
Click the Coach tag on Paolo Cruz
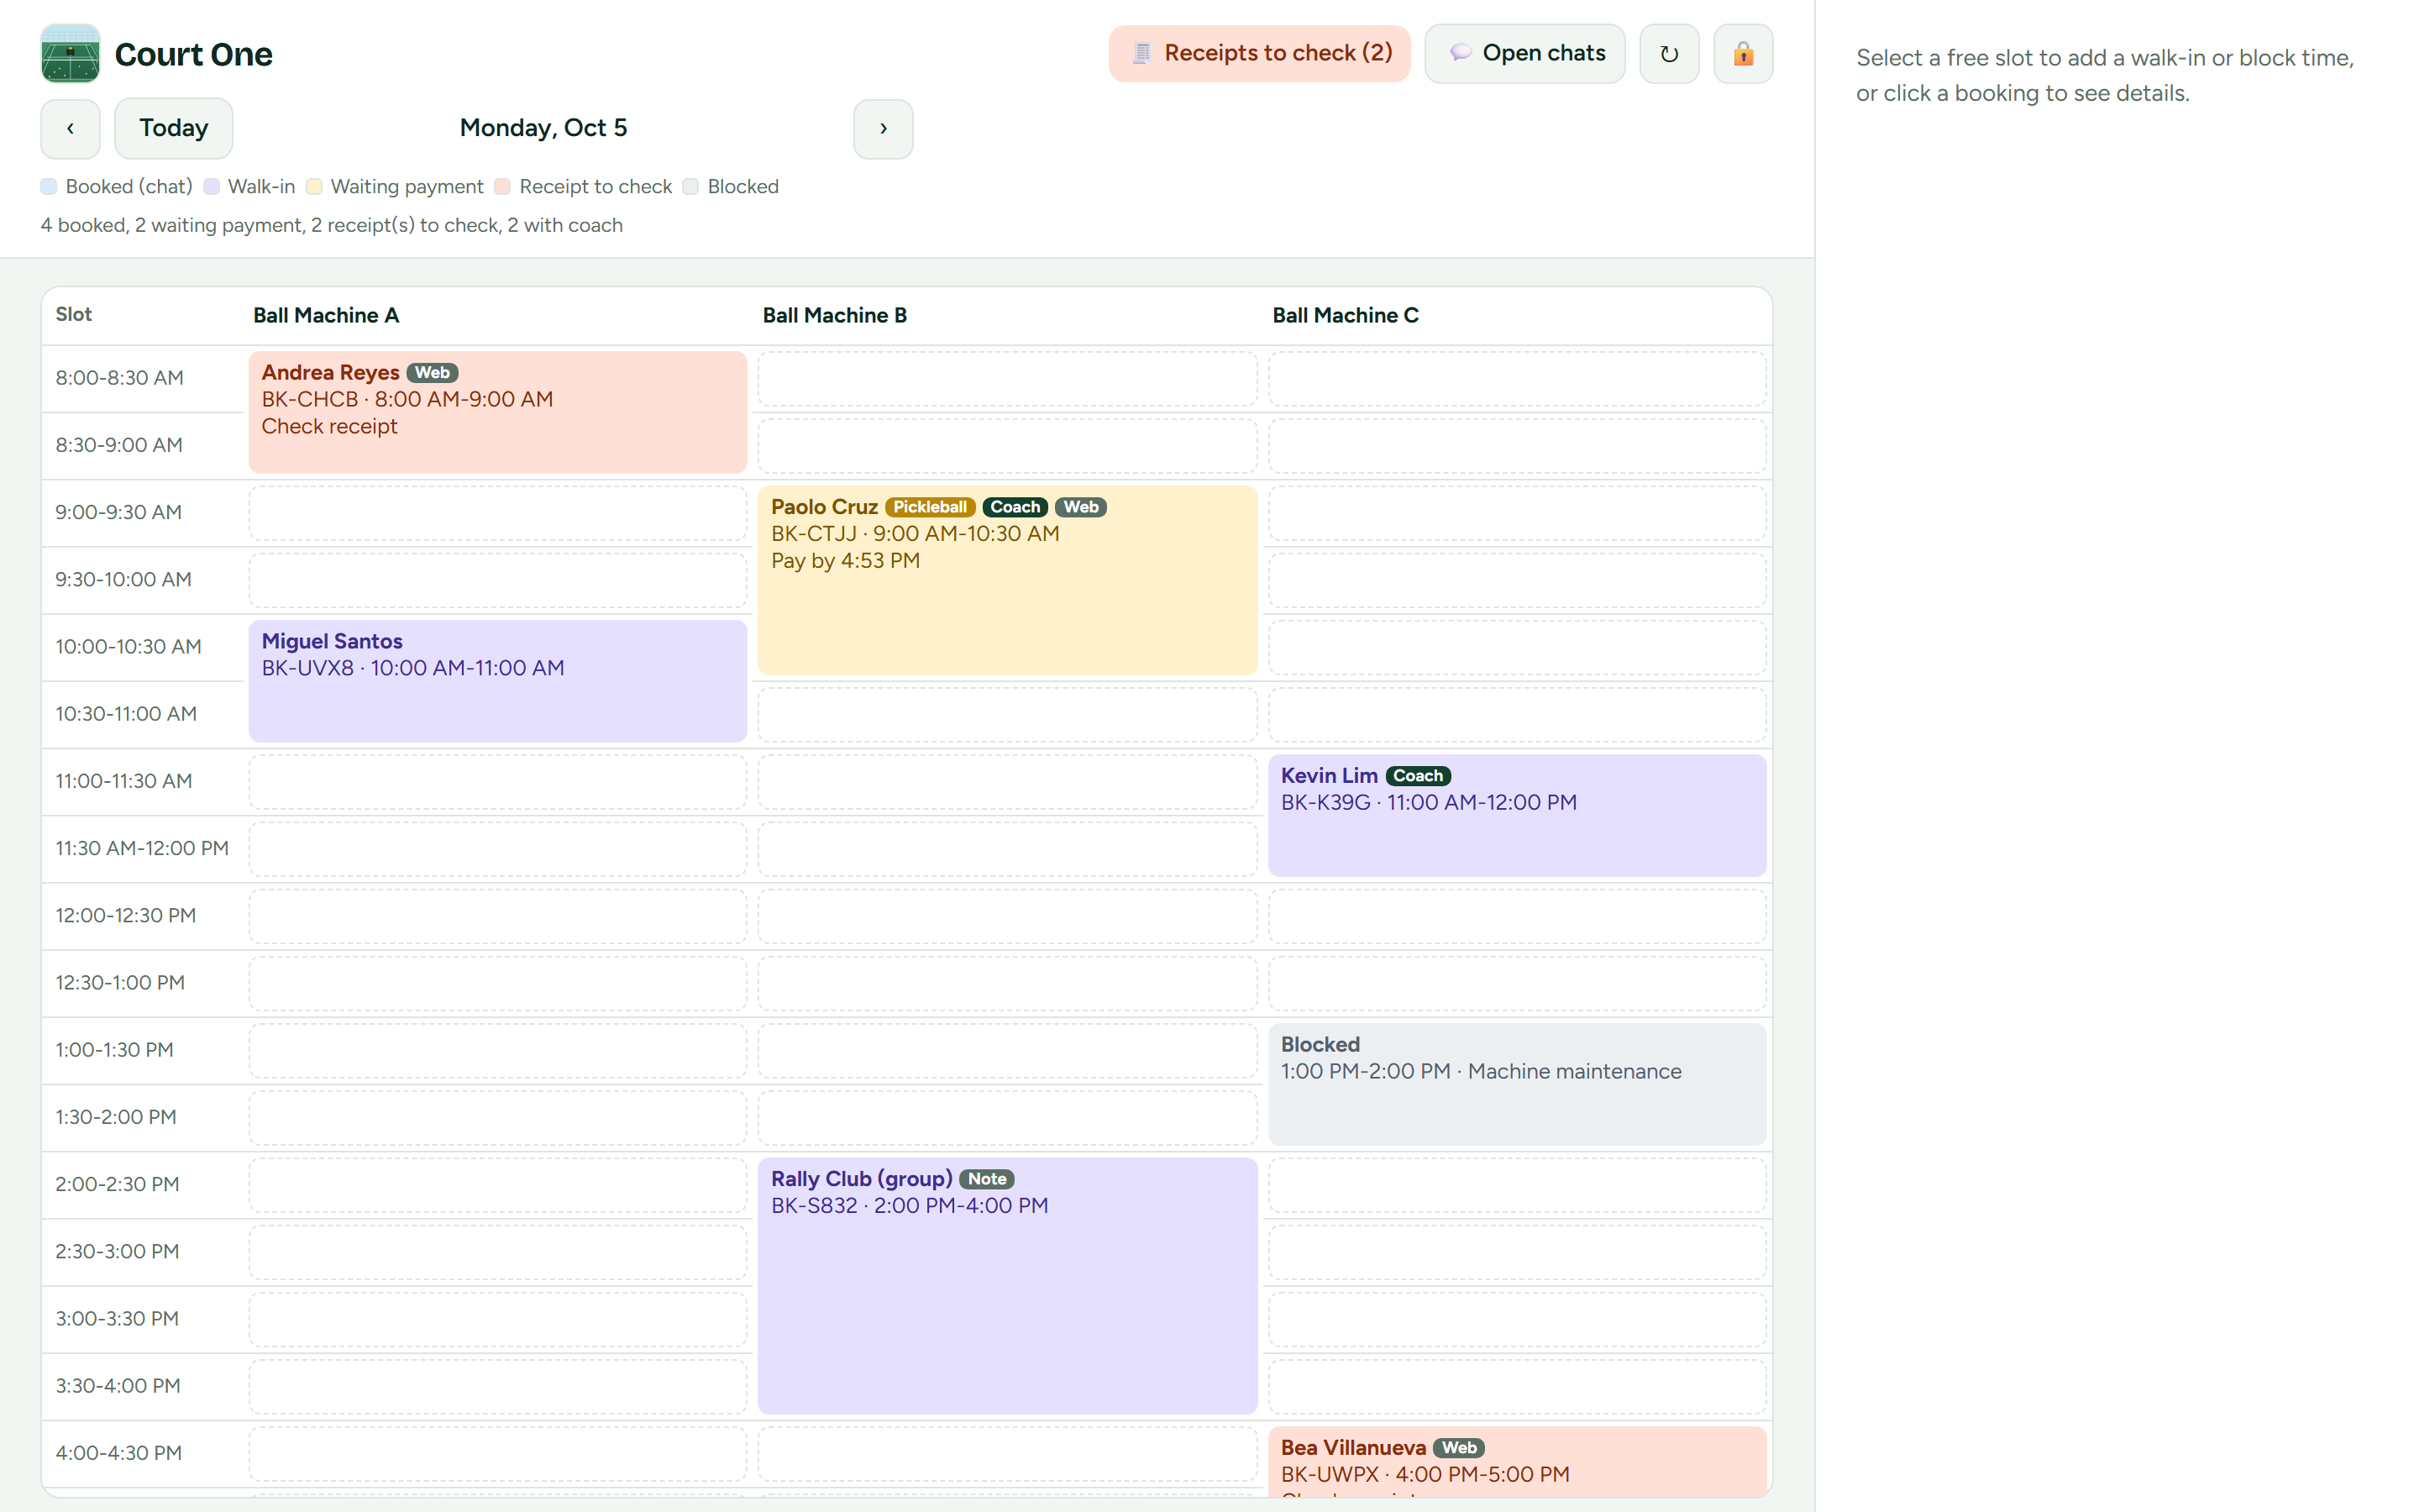pyautogui.click(x=1015, y=507)
